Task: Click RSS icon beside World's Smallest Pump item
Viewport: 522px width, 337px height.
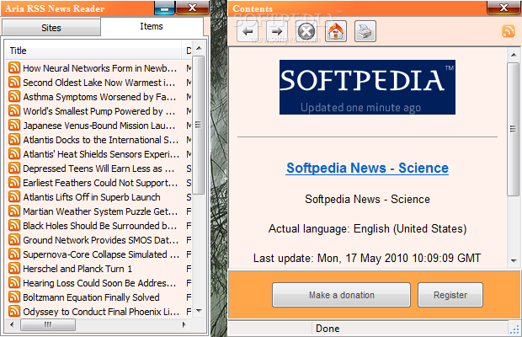Action: pyautogui.click(x=14, y=110)
